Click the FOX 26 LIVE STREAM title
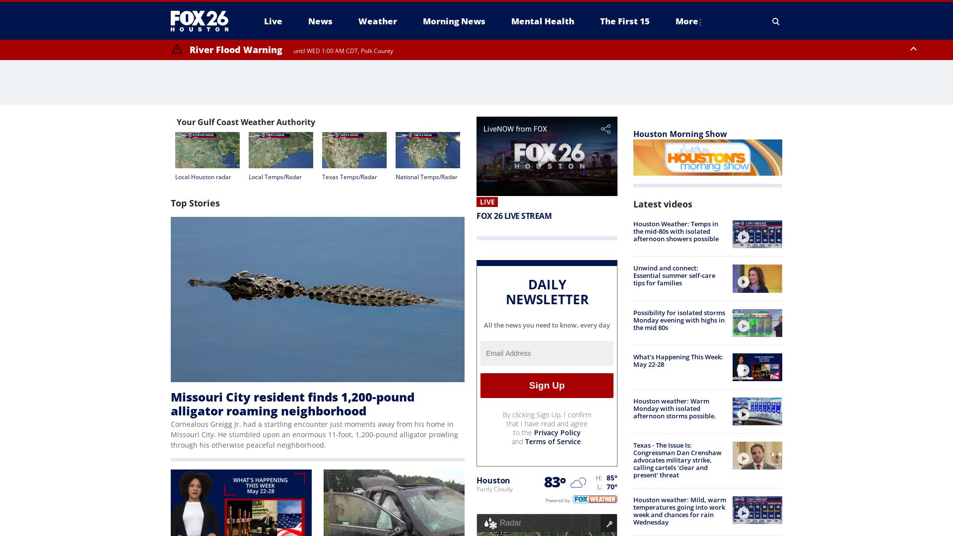Image resolution: width=953 pixels, height=536 pixels. (x=514, y=216)
